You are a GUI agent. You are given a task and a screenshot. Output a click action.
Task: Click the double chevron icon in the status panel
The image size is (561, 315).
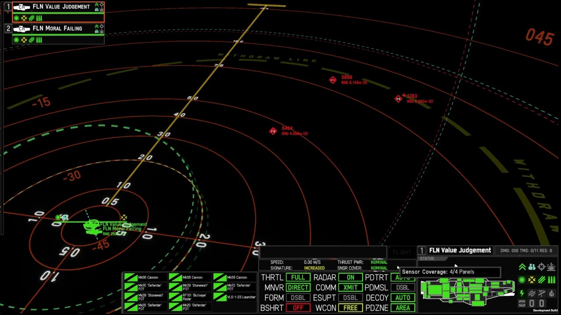coord(522,267)
